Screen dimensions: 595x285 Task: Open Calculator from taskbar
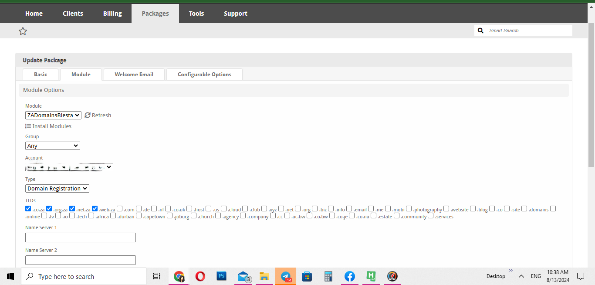click(328, 276)
